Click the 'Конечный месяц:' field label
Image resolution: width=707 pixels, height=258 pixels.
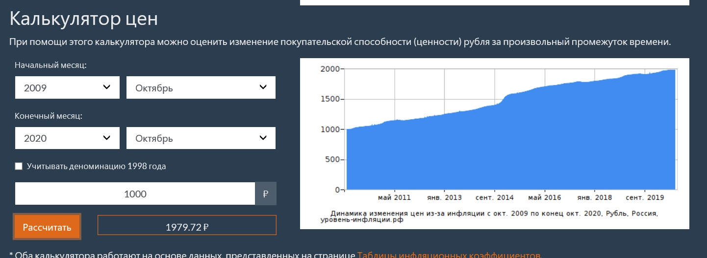(x=49, y=116)
